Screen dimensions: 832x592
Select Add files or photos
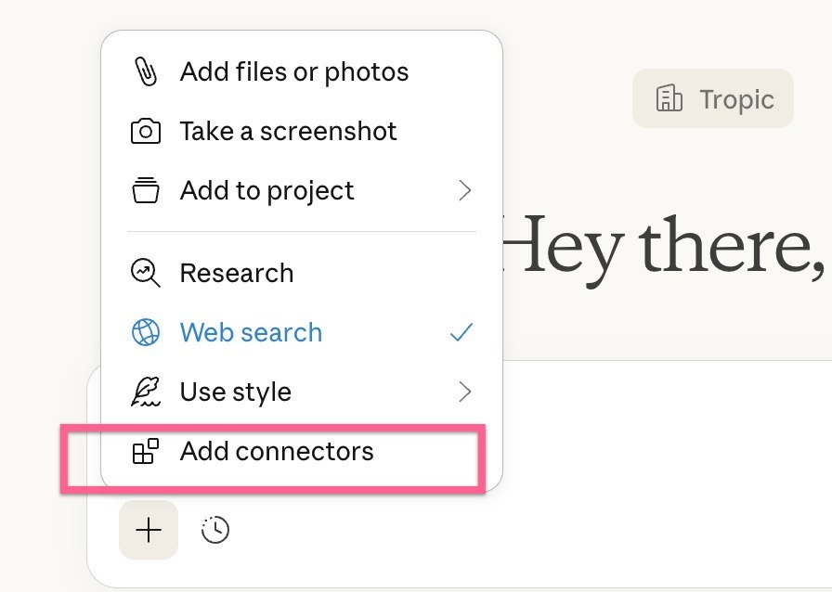[x=293, y=72]
